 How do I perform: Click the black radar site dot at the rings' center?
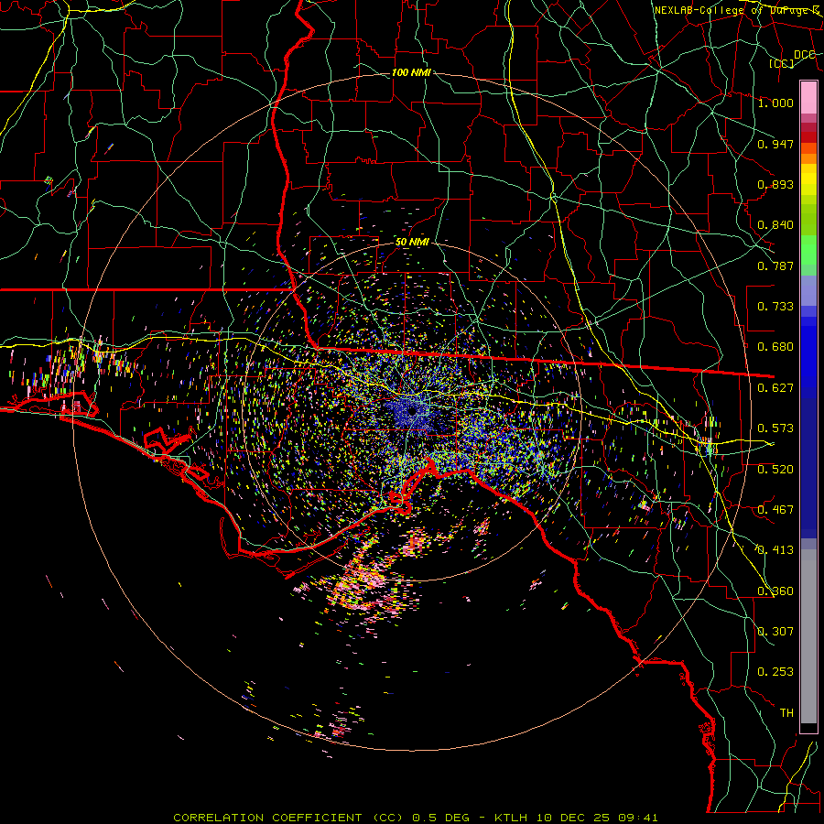pos(413,410)
